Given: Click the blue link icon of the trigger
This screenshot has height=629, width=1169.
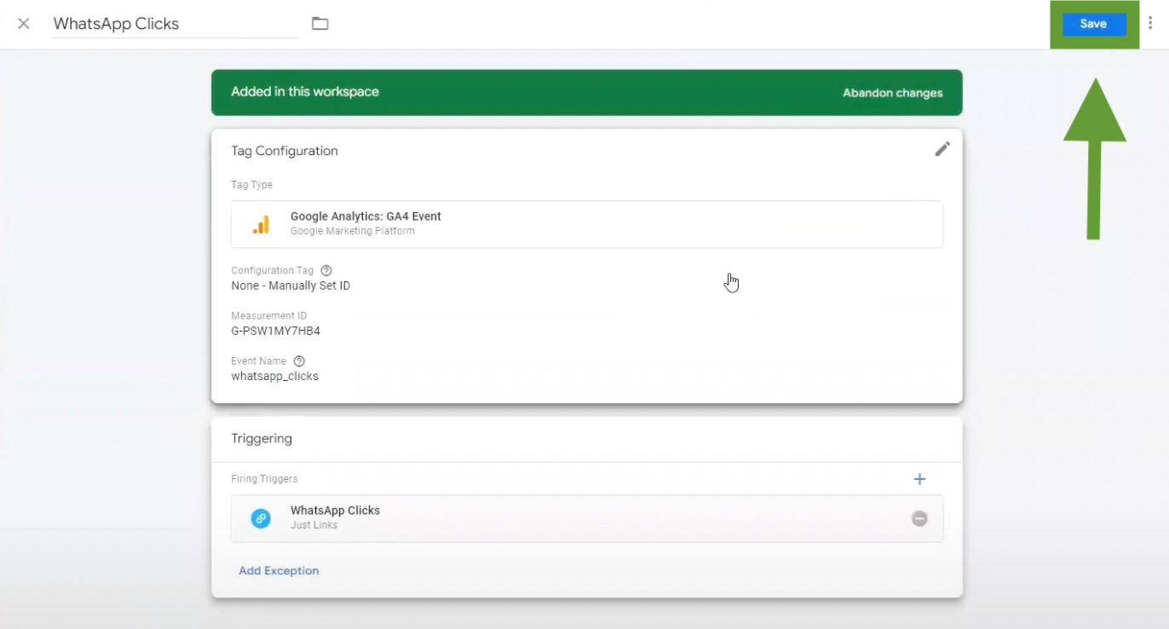Looking at the screenshot, I should pos(261,518).
